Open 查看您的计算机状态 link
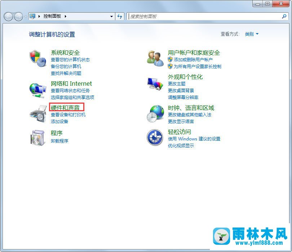This screenshot has height=252, width=292. click(70, 60)
